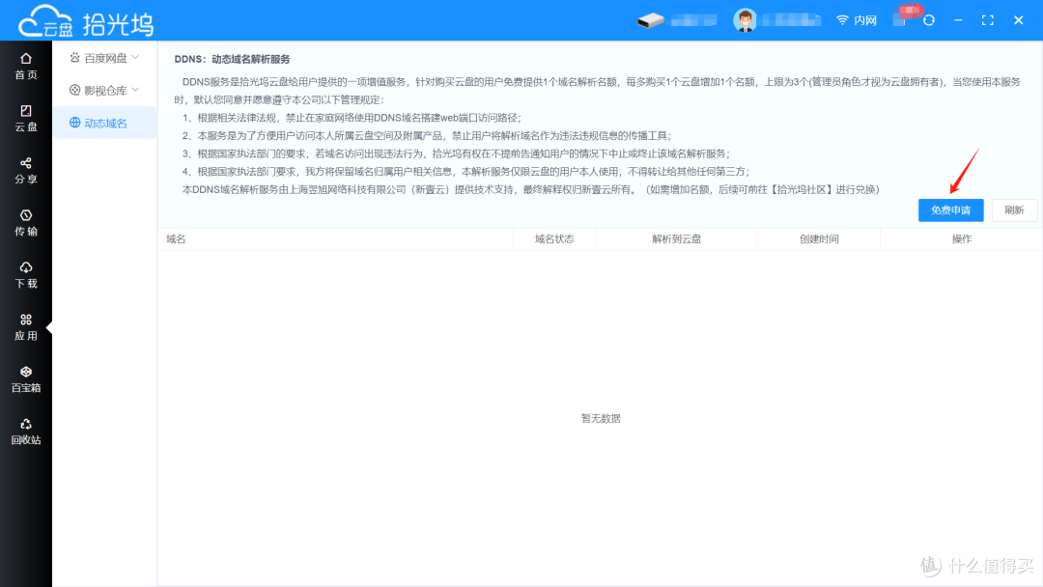
Task: Click the user avatar picture
Action: pyautogui.click(x=745, y=19)
